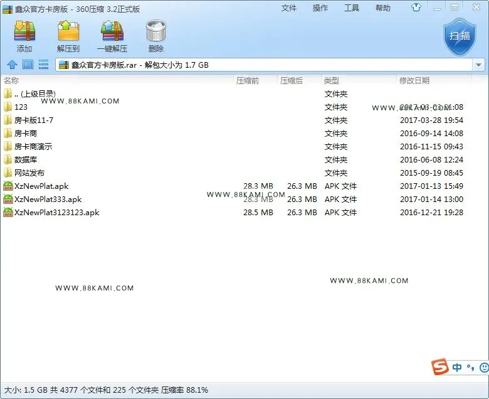Open the 操作 menu
The image size is (489, 399).
pyautogui.click(x=320, y=8)
